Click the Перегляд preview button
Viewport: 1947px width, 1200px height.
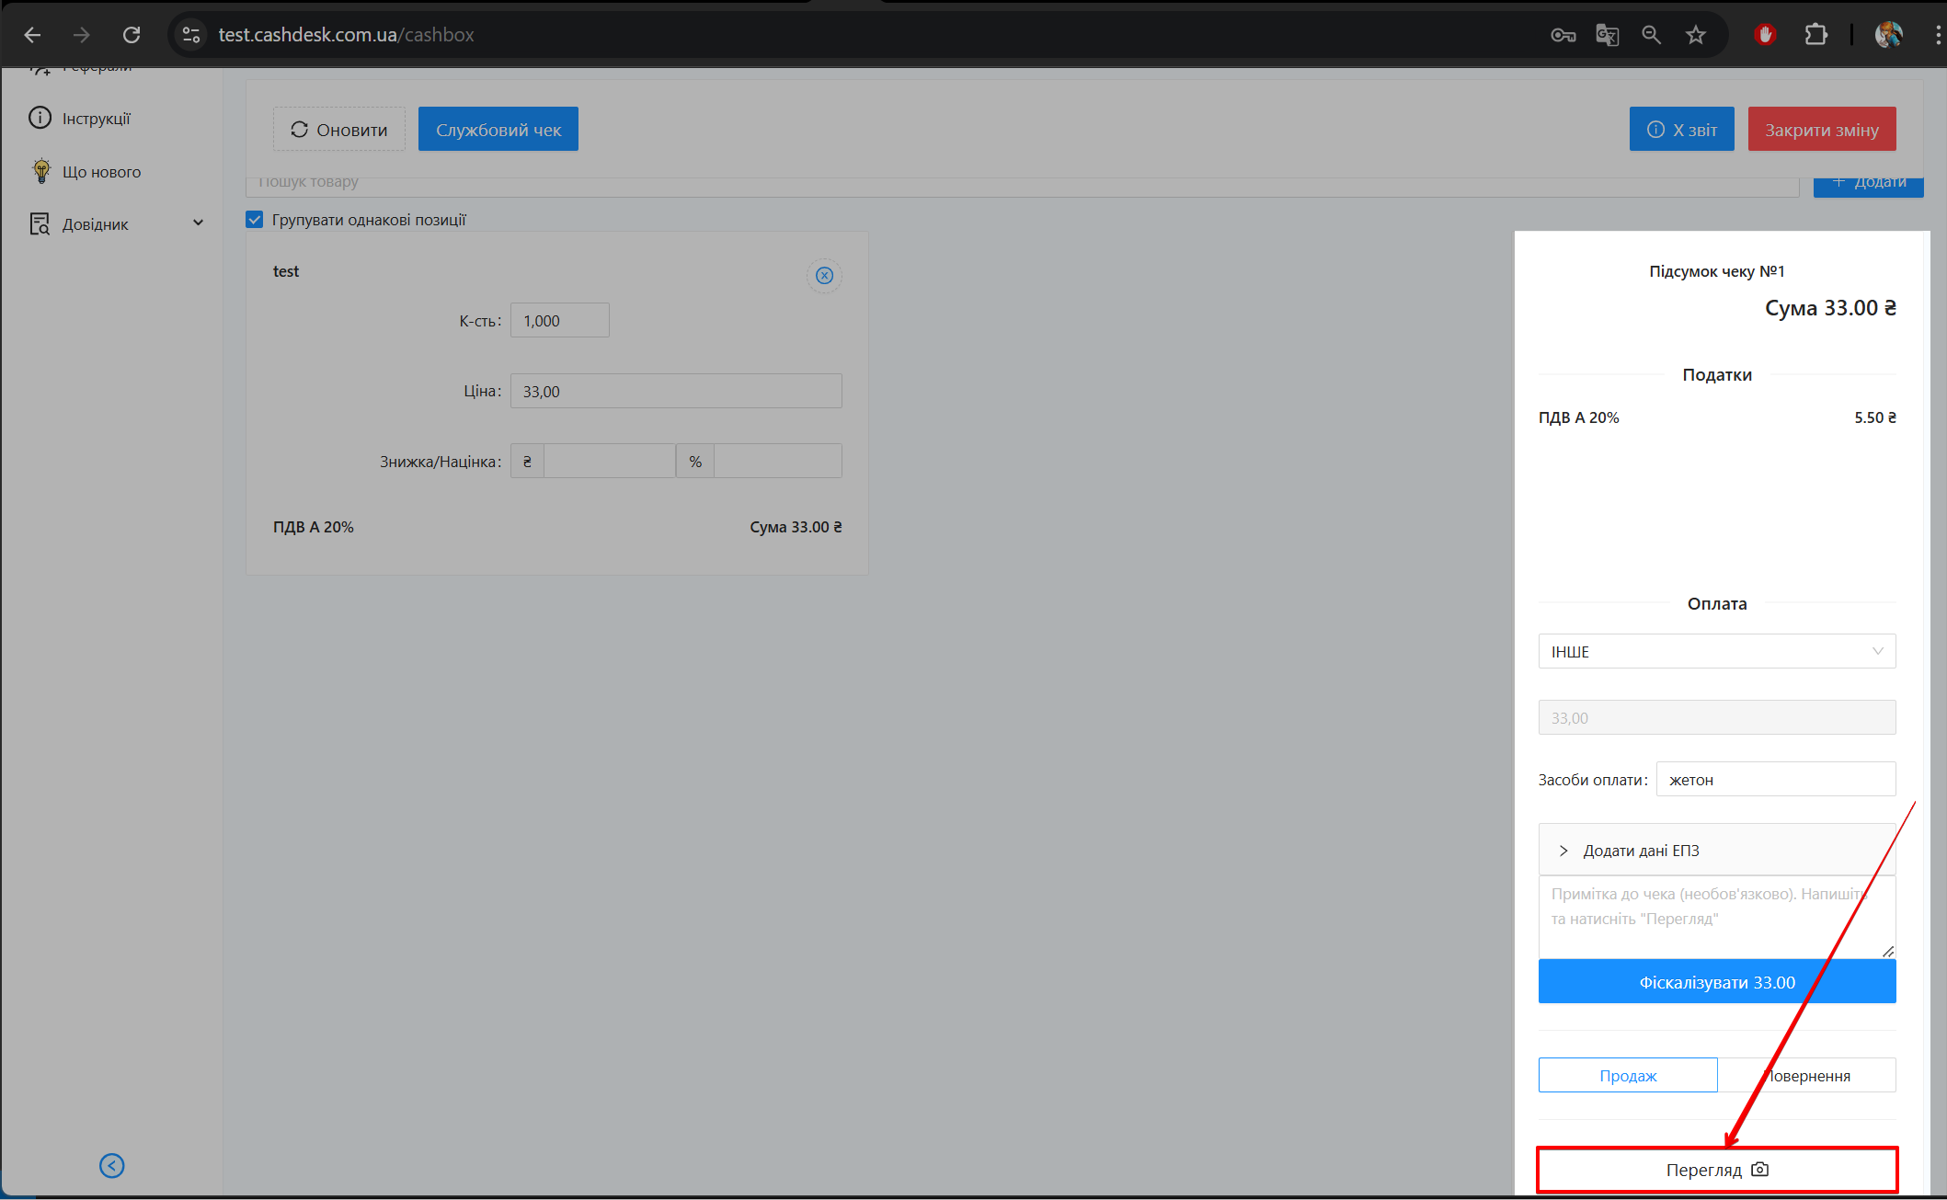(x=1716, y=1170)
